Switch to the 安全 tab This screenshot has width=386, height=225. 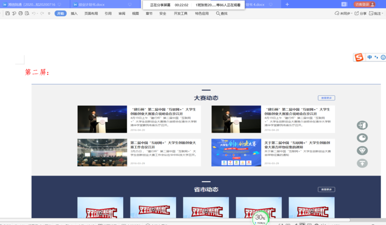coord(163,13)
